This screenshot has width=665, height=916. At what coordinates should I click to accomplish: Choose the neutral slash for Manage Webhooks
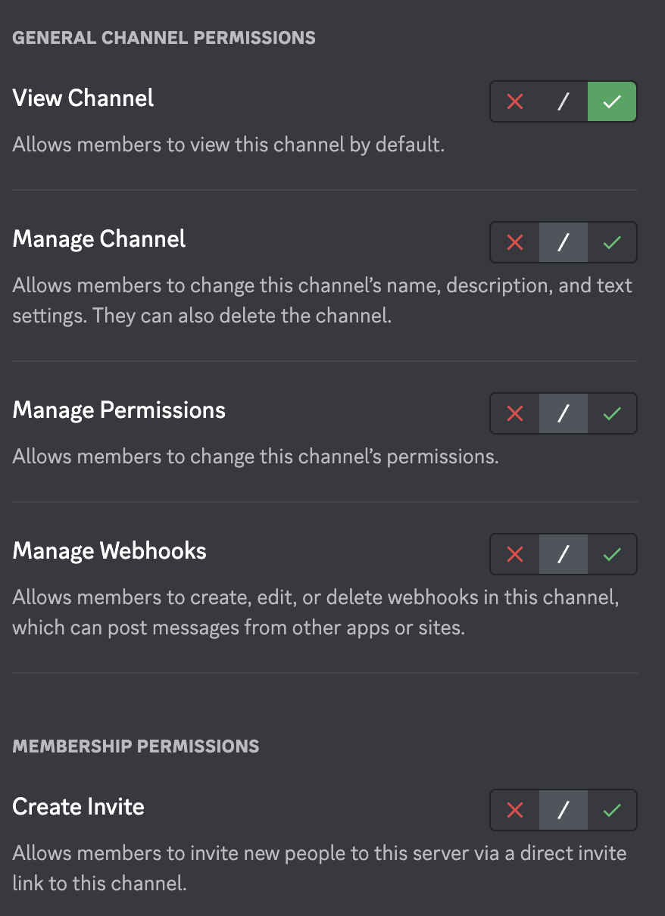click(563, 554)
